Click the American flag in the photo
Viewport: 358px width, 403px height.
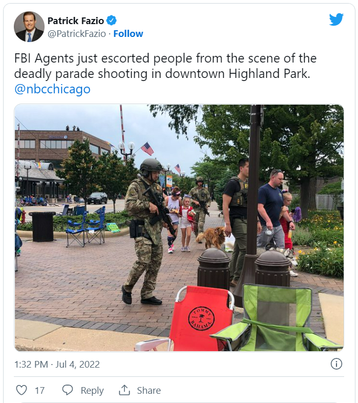[x=148, y=149]
